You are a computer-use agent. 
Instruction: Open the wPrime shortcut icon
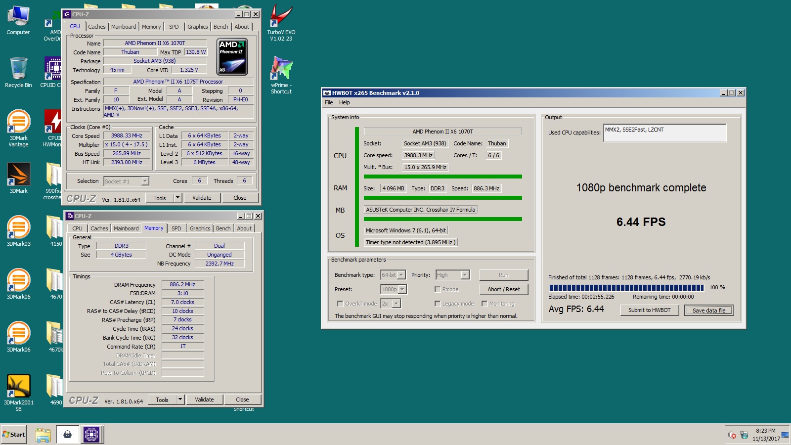pyautogui.click(x=281, y=75)
